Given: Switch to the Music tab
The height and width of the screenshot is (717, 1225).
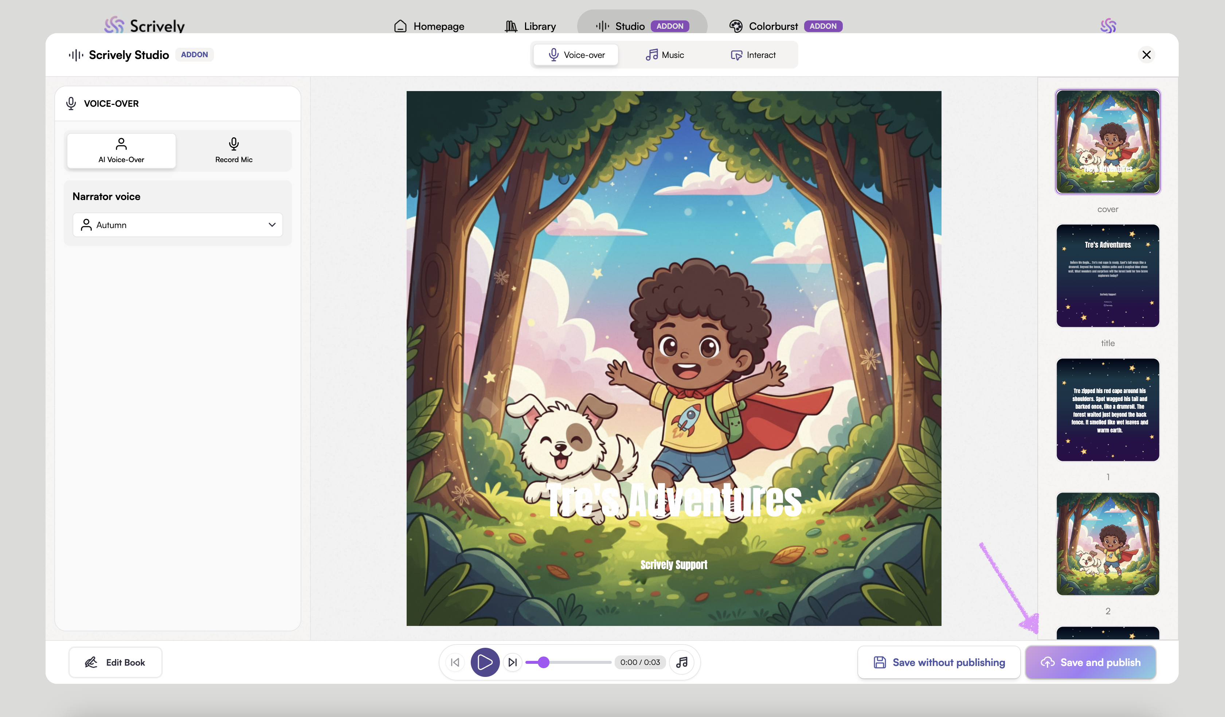Looking at the screenshot, I should 665,55.
